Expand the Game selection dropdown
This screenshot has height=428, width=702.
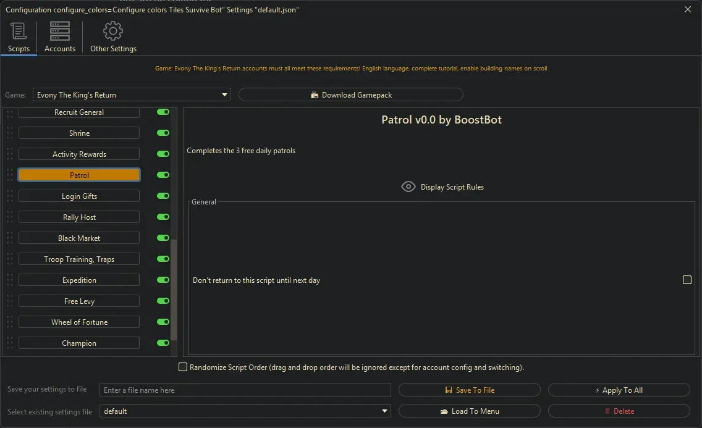(224, 95)
